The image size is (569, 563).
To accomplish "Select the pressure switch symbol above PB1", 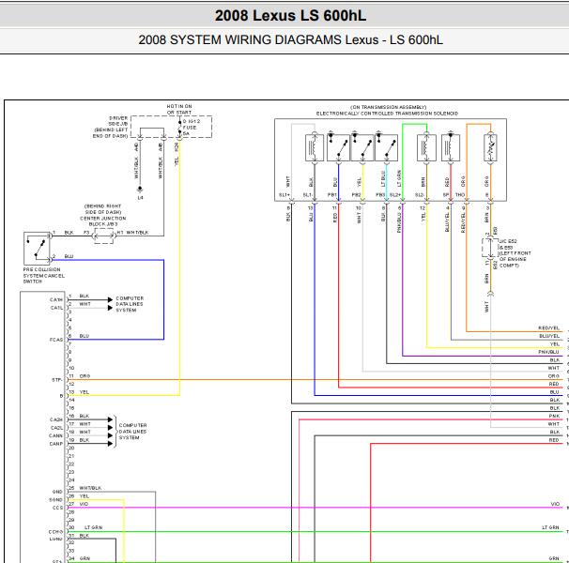I will pyautogui.click(x=338, y=147).
